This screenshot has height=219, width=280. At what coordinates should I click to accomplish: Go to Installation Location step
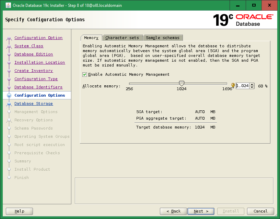(x=40, y=62)
